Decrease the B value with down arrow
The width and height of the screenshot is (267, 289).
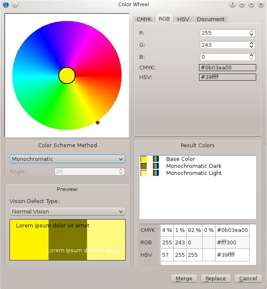251,59
